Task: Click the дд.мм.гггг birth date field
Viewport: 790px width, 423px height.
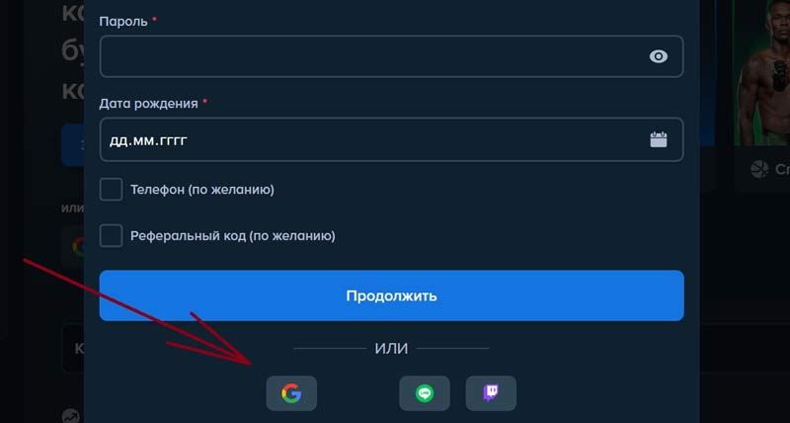Action: point(391,139)
